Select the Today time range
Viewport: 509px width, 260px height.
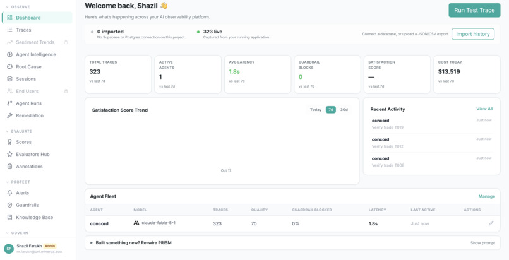pyautogui.click(x=316, y=110)
